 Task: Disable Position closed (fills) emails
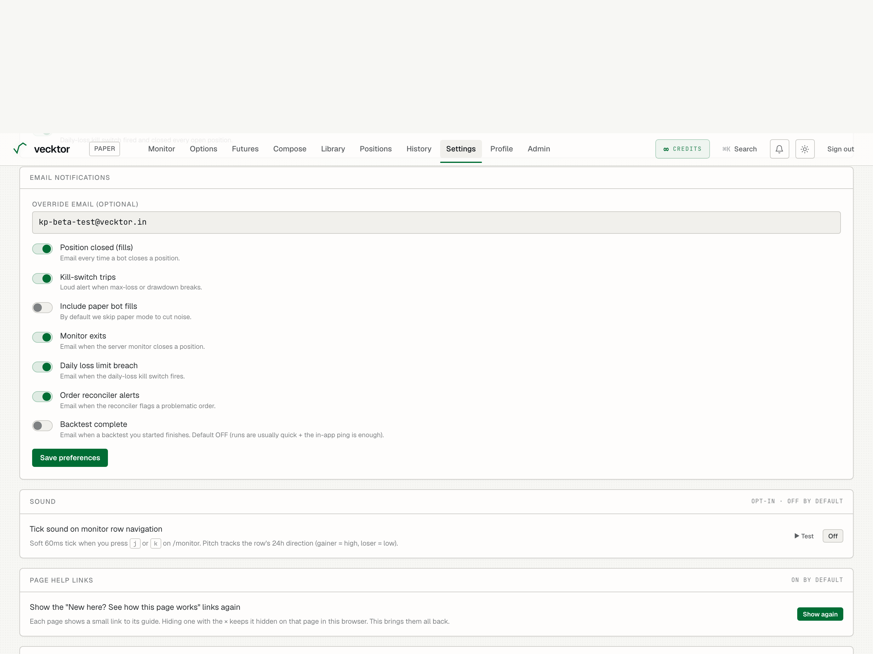coord(42,249)
